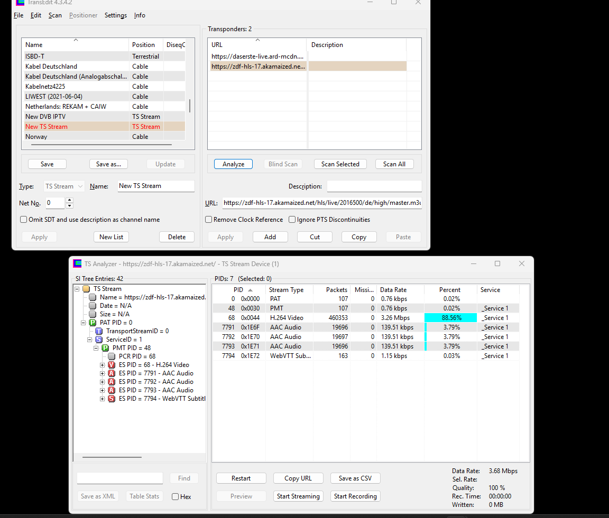
Task: Collapse the PMT PID = 48 tree node
Action: [x=96, y=348]
